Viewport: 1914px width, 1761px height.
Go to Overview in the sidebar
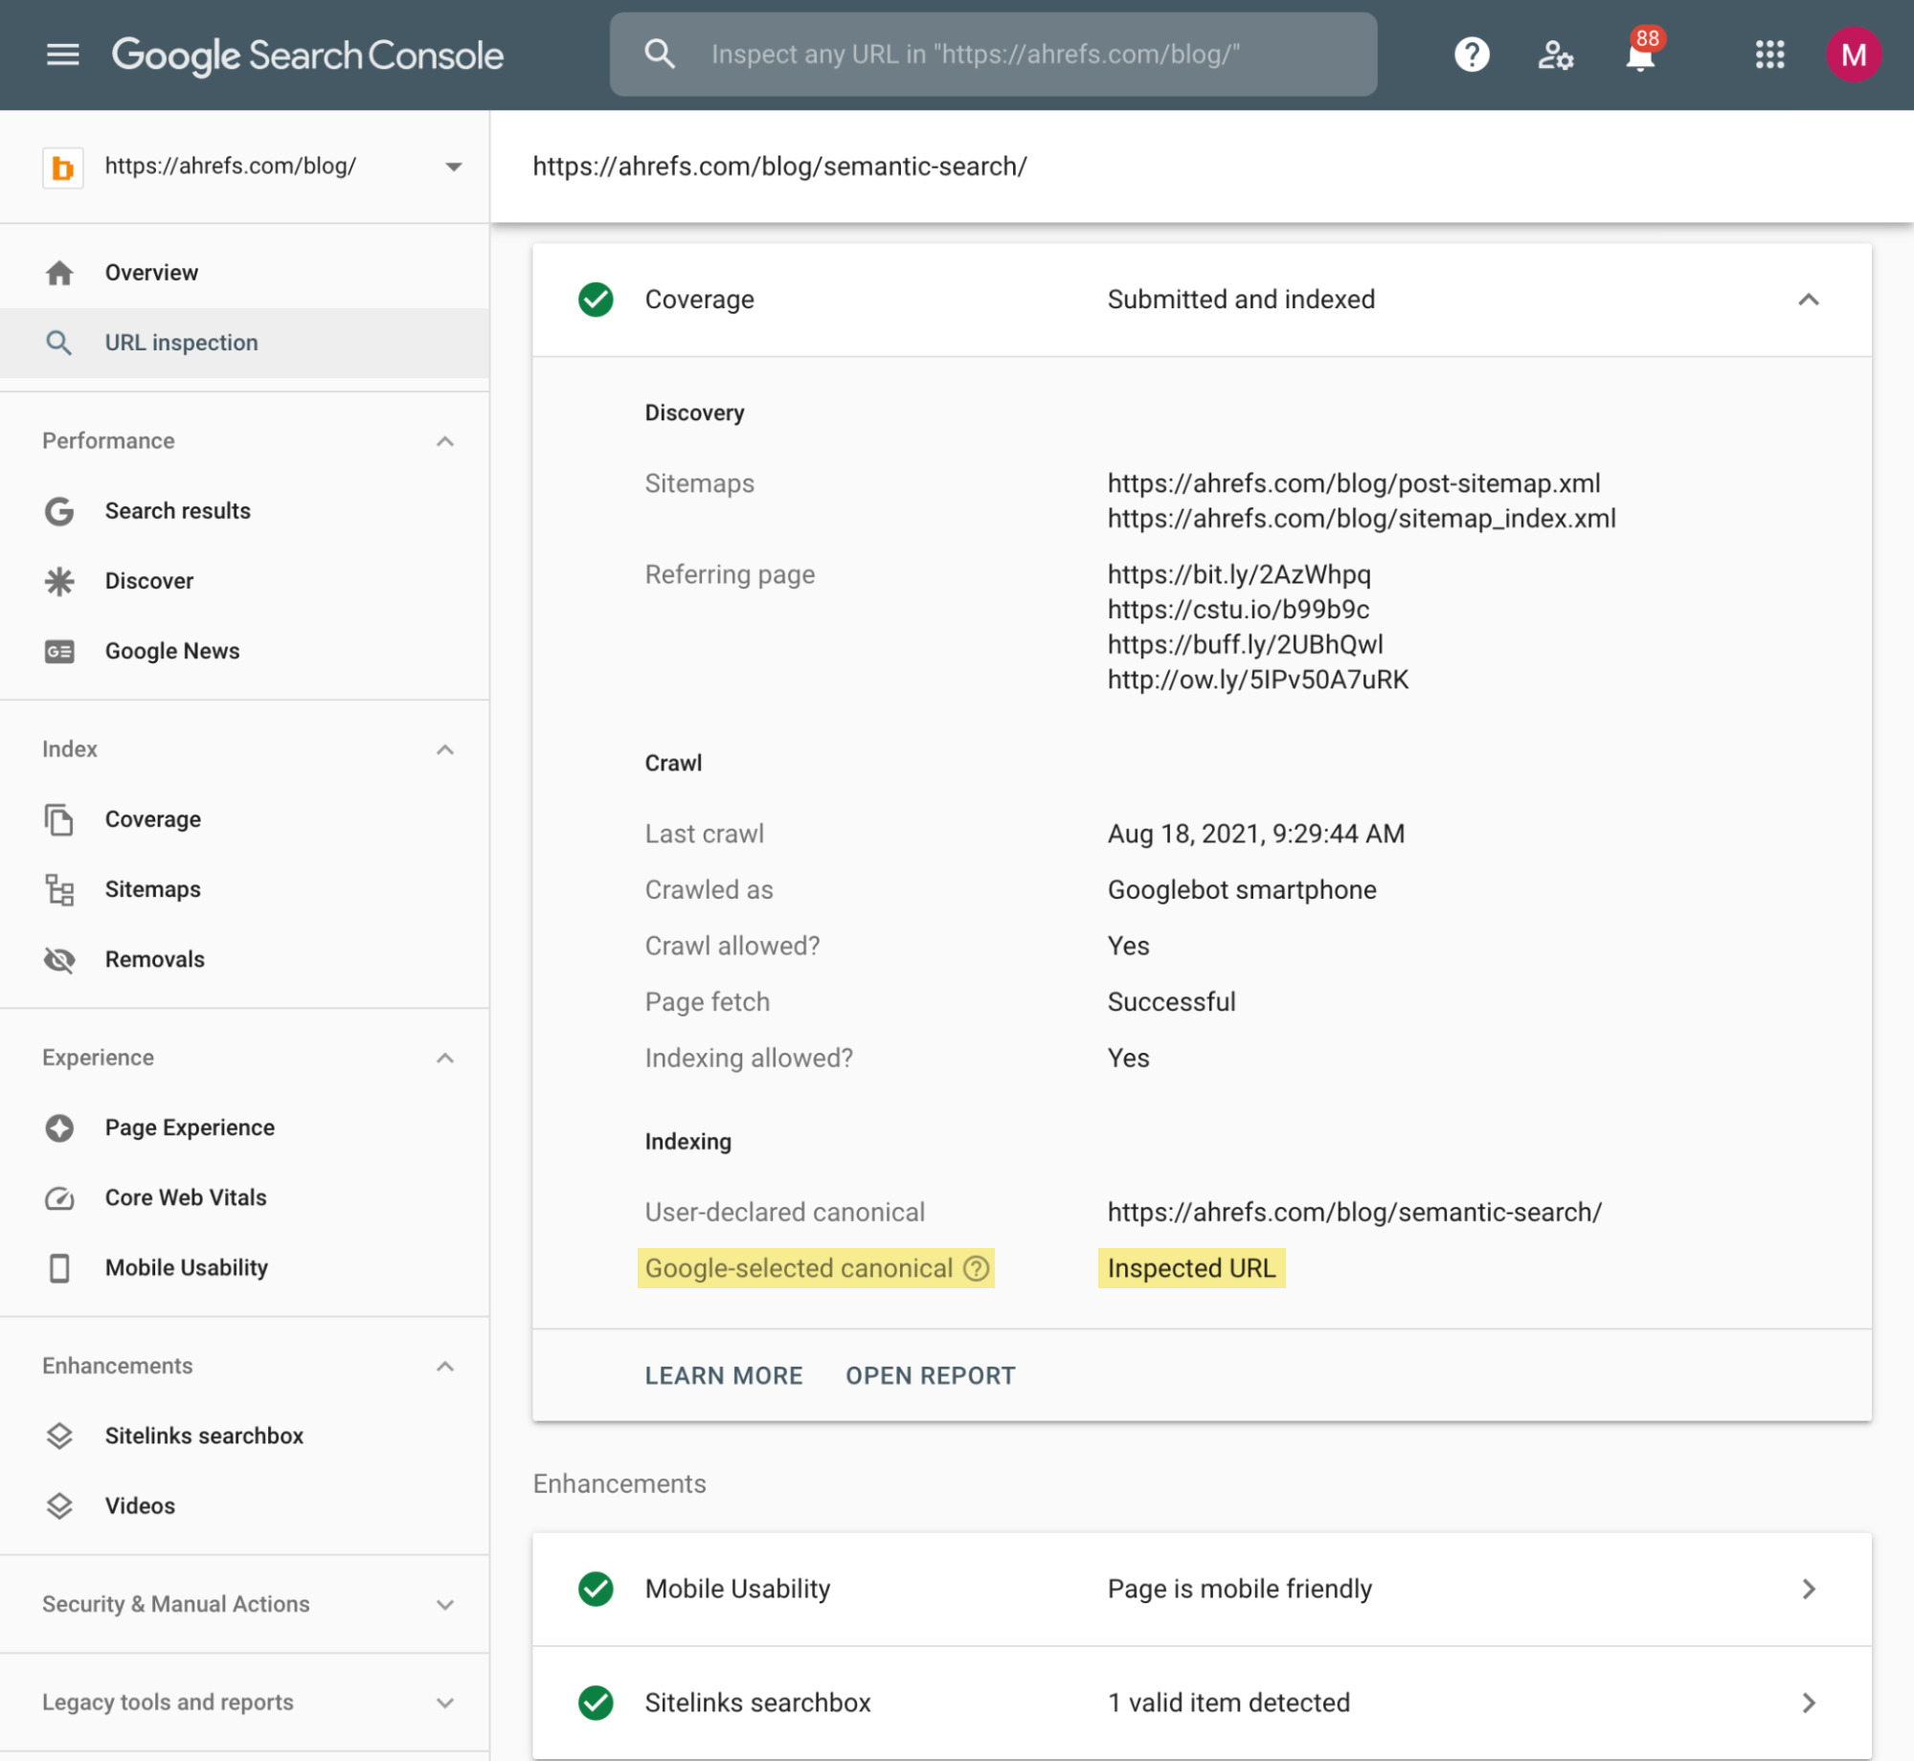151,273
